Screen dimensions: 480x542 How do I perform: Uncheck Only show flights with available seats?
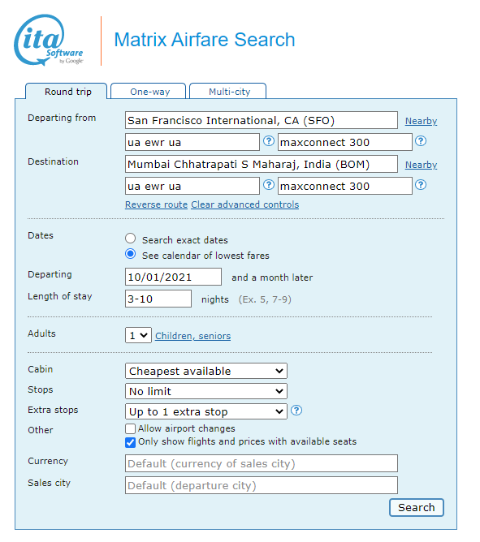(130, 442)
